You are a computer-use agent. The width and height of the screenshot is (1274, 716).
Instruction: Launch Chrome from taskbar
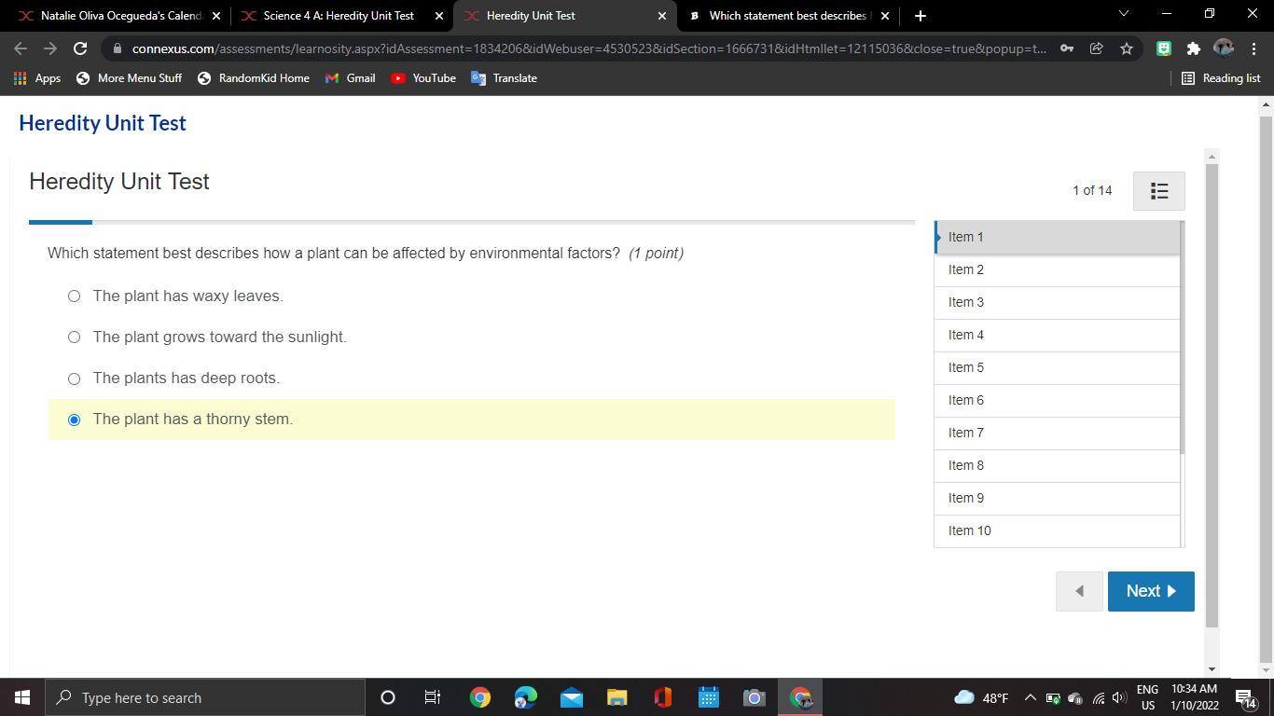tap(479, 697)
